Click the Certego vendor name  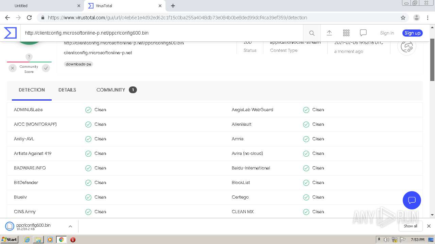click(240, 197)
